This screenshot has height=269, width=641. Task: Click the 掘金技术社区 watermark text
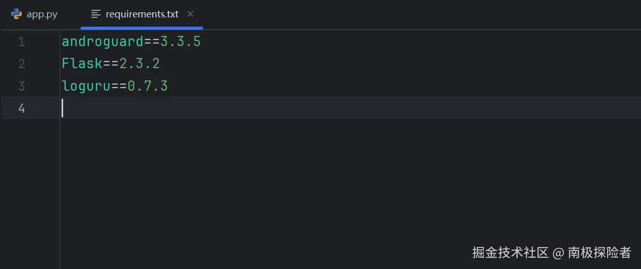coord(510,252)
